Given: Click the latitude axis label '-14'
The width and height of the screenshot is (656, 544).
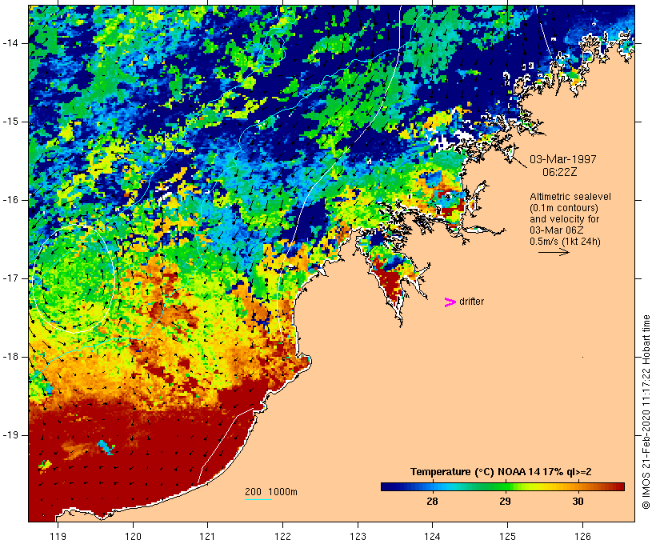Looking at the screenshot, I should 10,43.
